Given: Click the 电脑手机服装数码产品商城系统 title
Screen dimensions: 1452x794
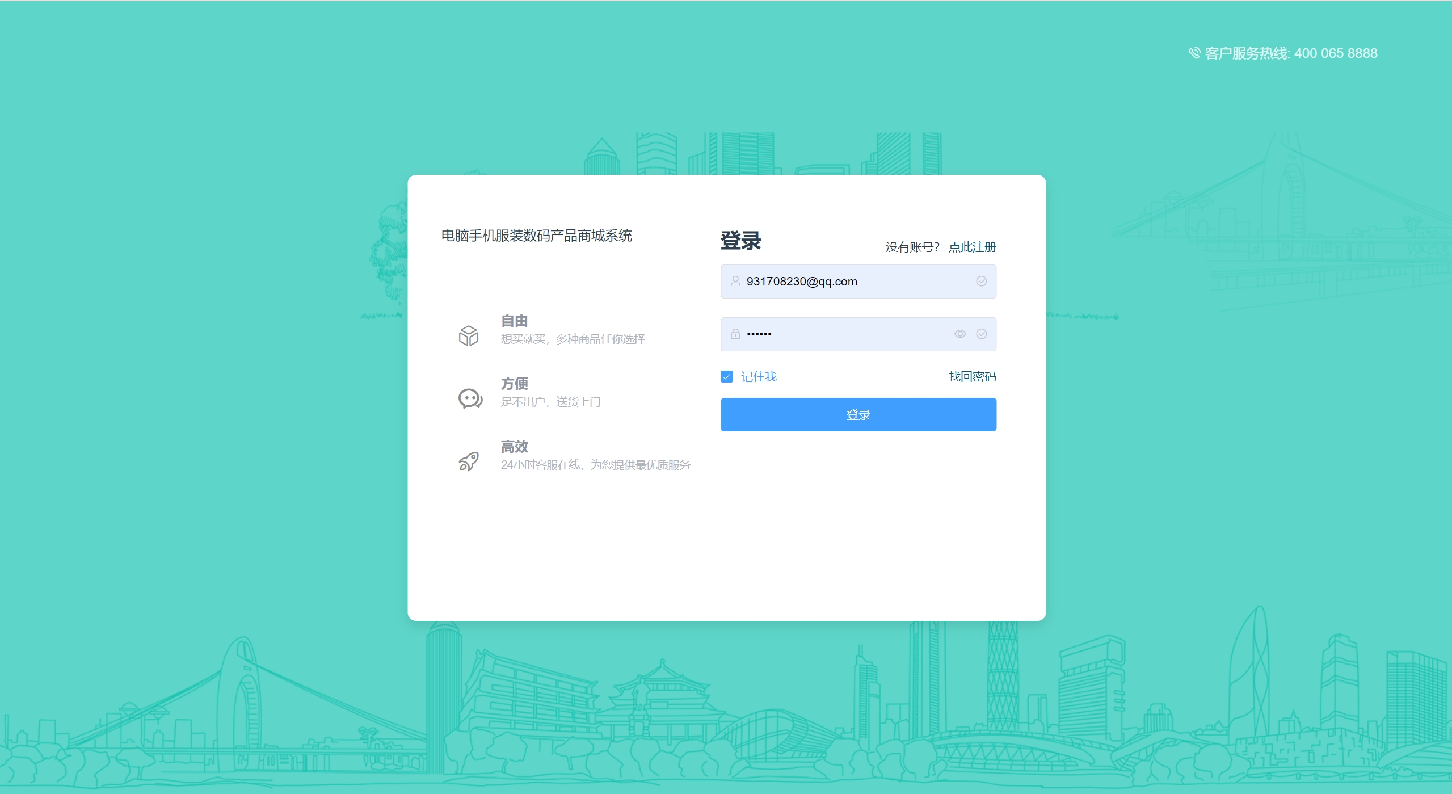Looking at the screenshot, I should point(536,236).
